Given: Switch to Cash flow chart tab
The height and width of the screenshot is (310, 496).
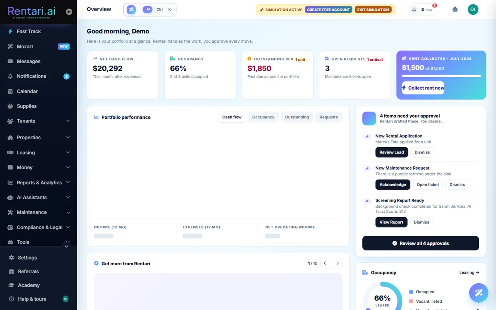Looking at the screenshot, I should pyautogui.click(x=232, y=117).
